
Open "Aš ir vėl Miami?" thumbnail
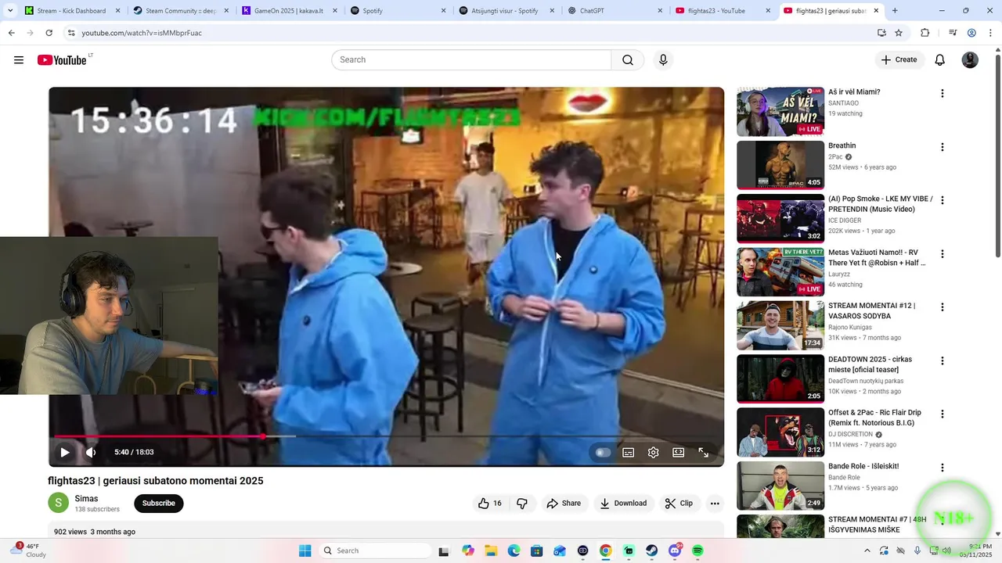click(780, 112)
